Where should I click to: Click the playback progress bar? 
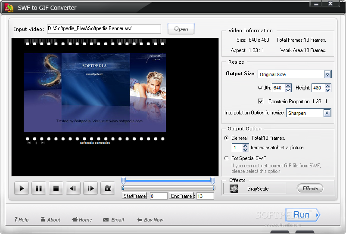(x=168, y=188)
